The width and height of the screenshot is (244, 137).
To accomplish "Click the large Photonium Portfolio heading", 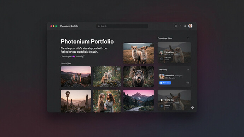I will [87, 41].
